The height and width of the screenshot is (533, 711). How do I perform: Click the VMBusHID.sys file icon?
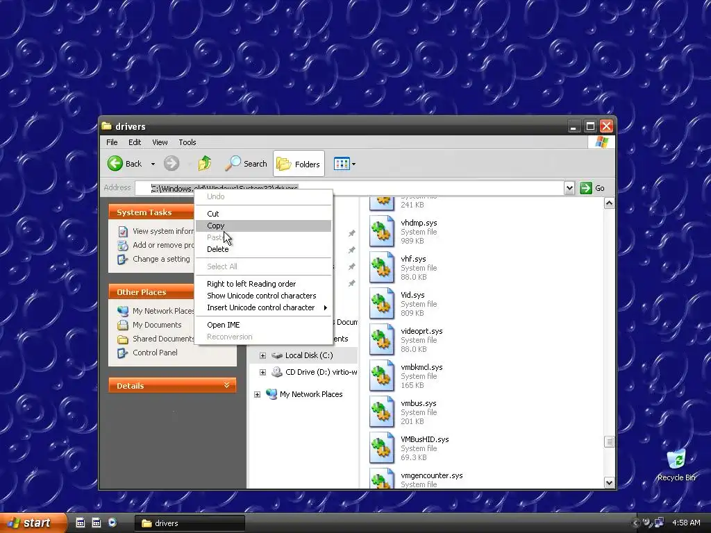pyautogui.click(x=382, y=448)
